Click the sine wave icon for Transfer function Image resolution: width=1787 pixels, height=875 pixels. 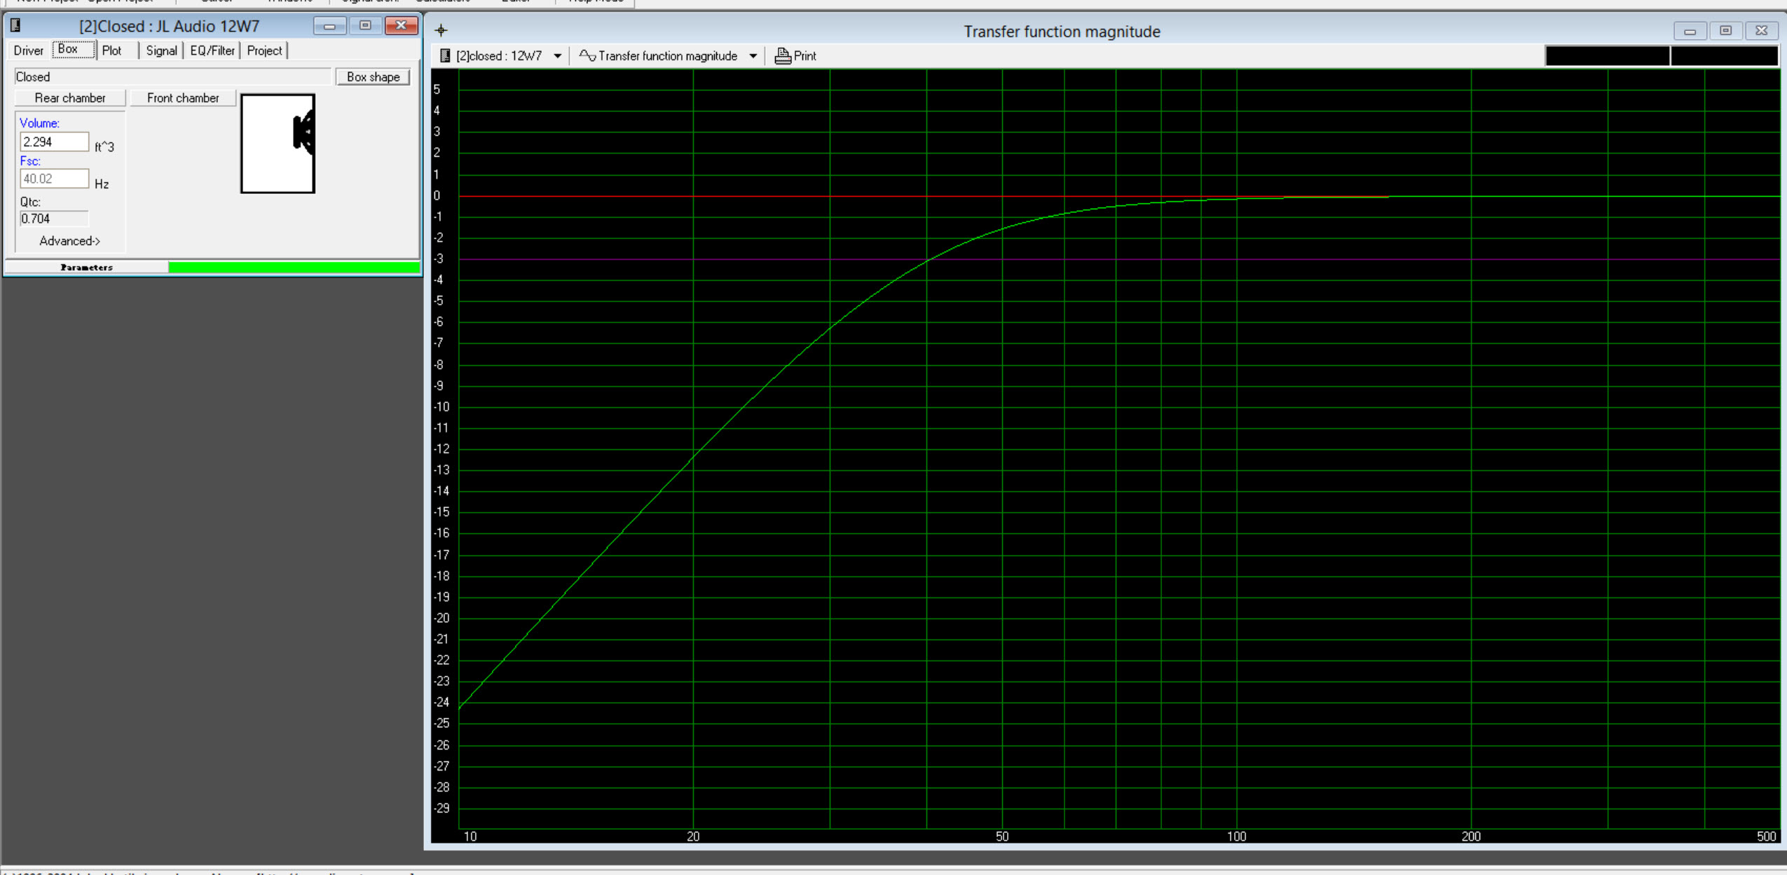[587, 55]
